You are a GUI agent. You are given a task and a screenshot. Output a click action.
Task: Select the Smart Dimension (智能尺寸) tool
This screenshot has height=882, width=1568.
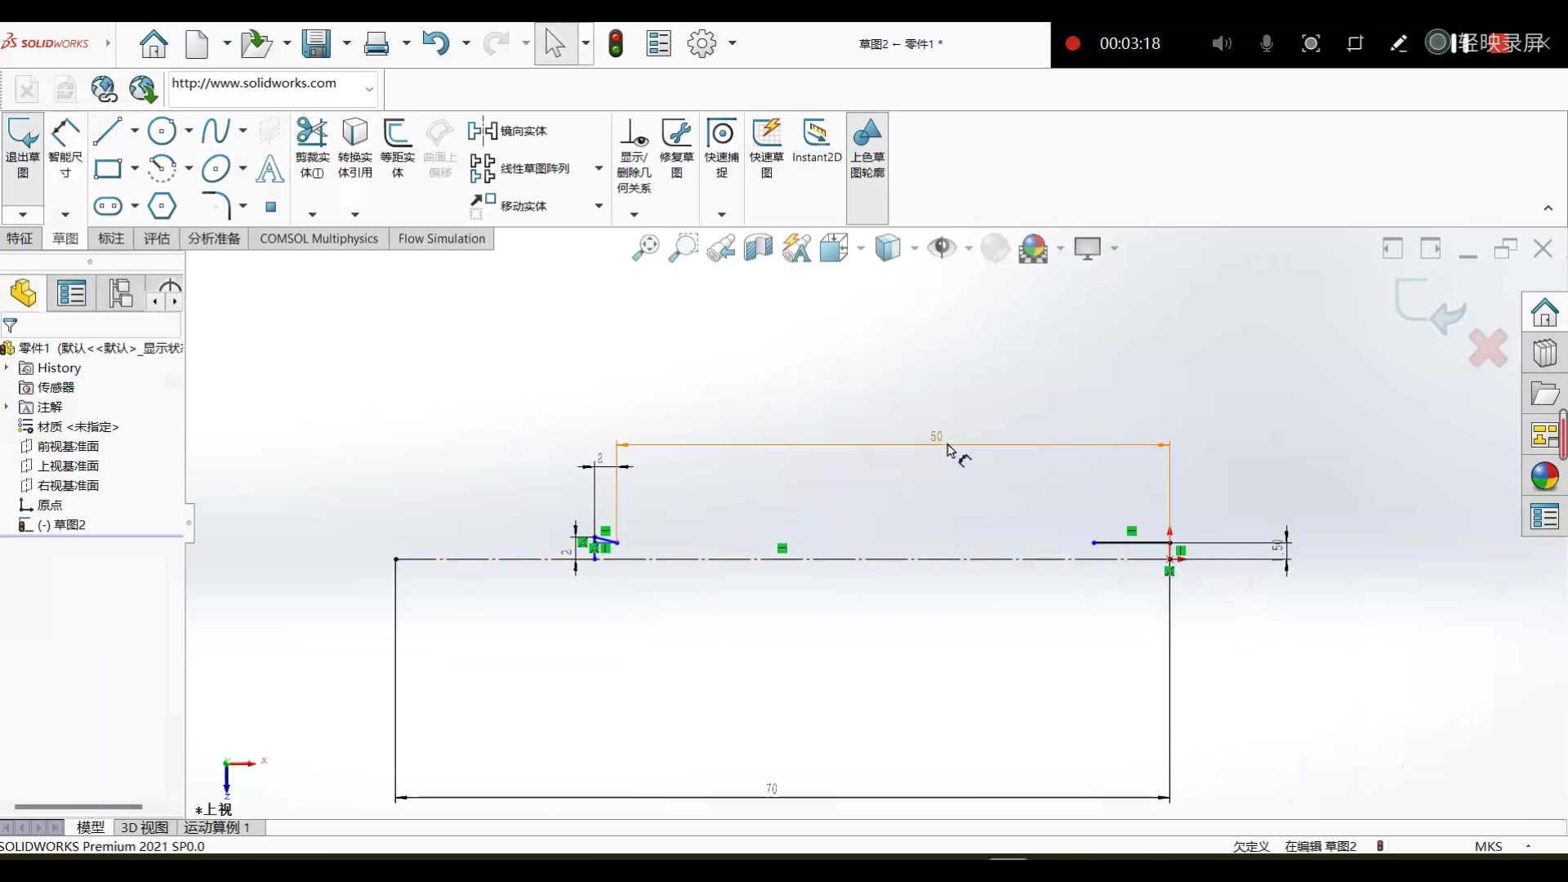point(65,147)
